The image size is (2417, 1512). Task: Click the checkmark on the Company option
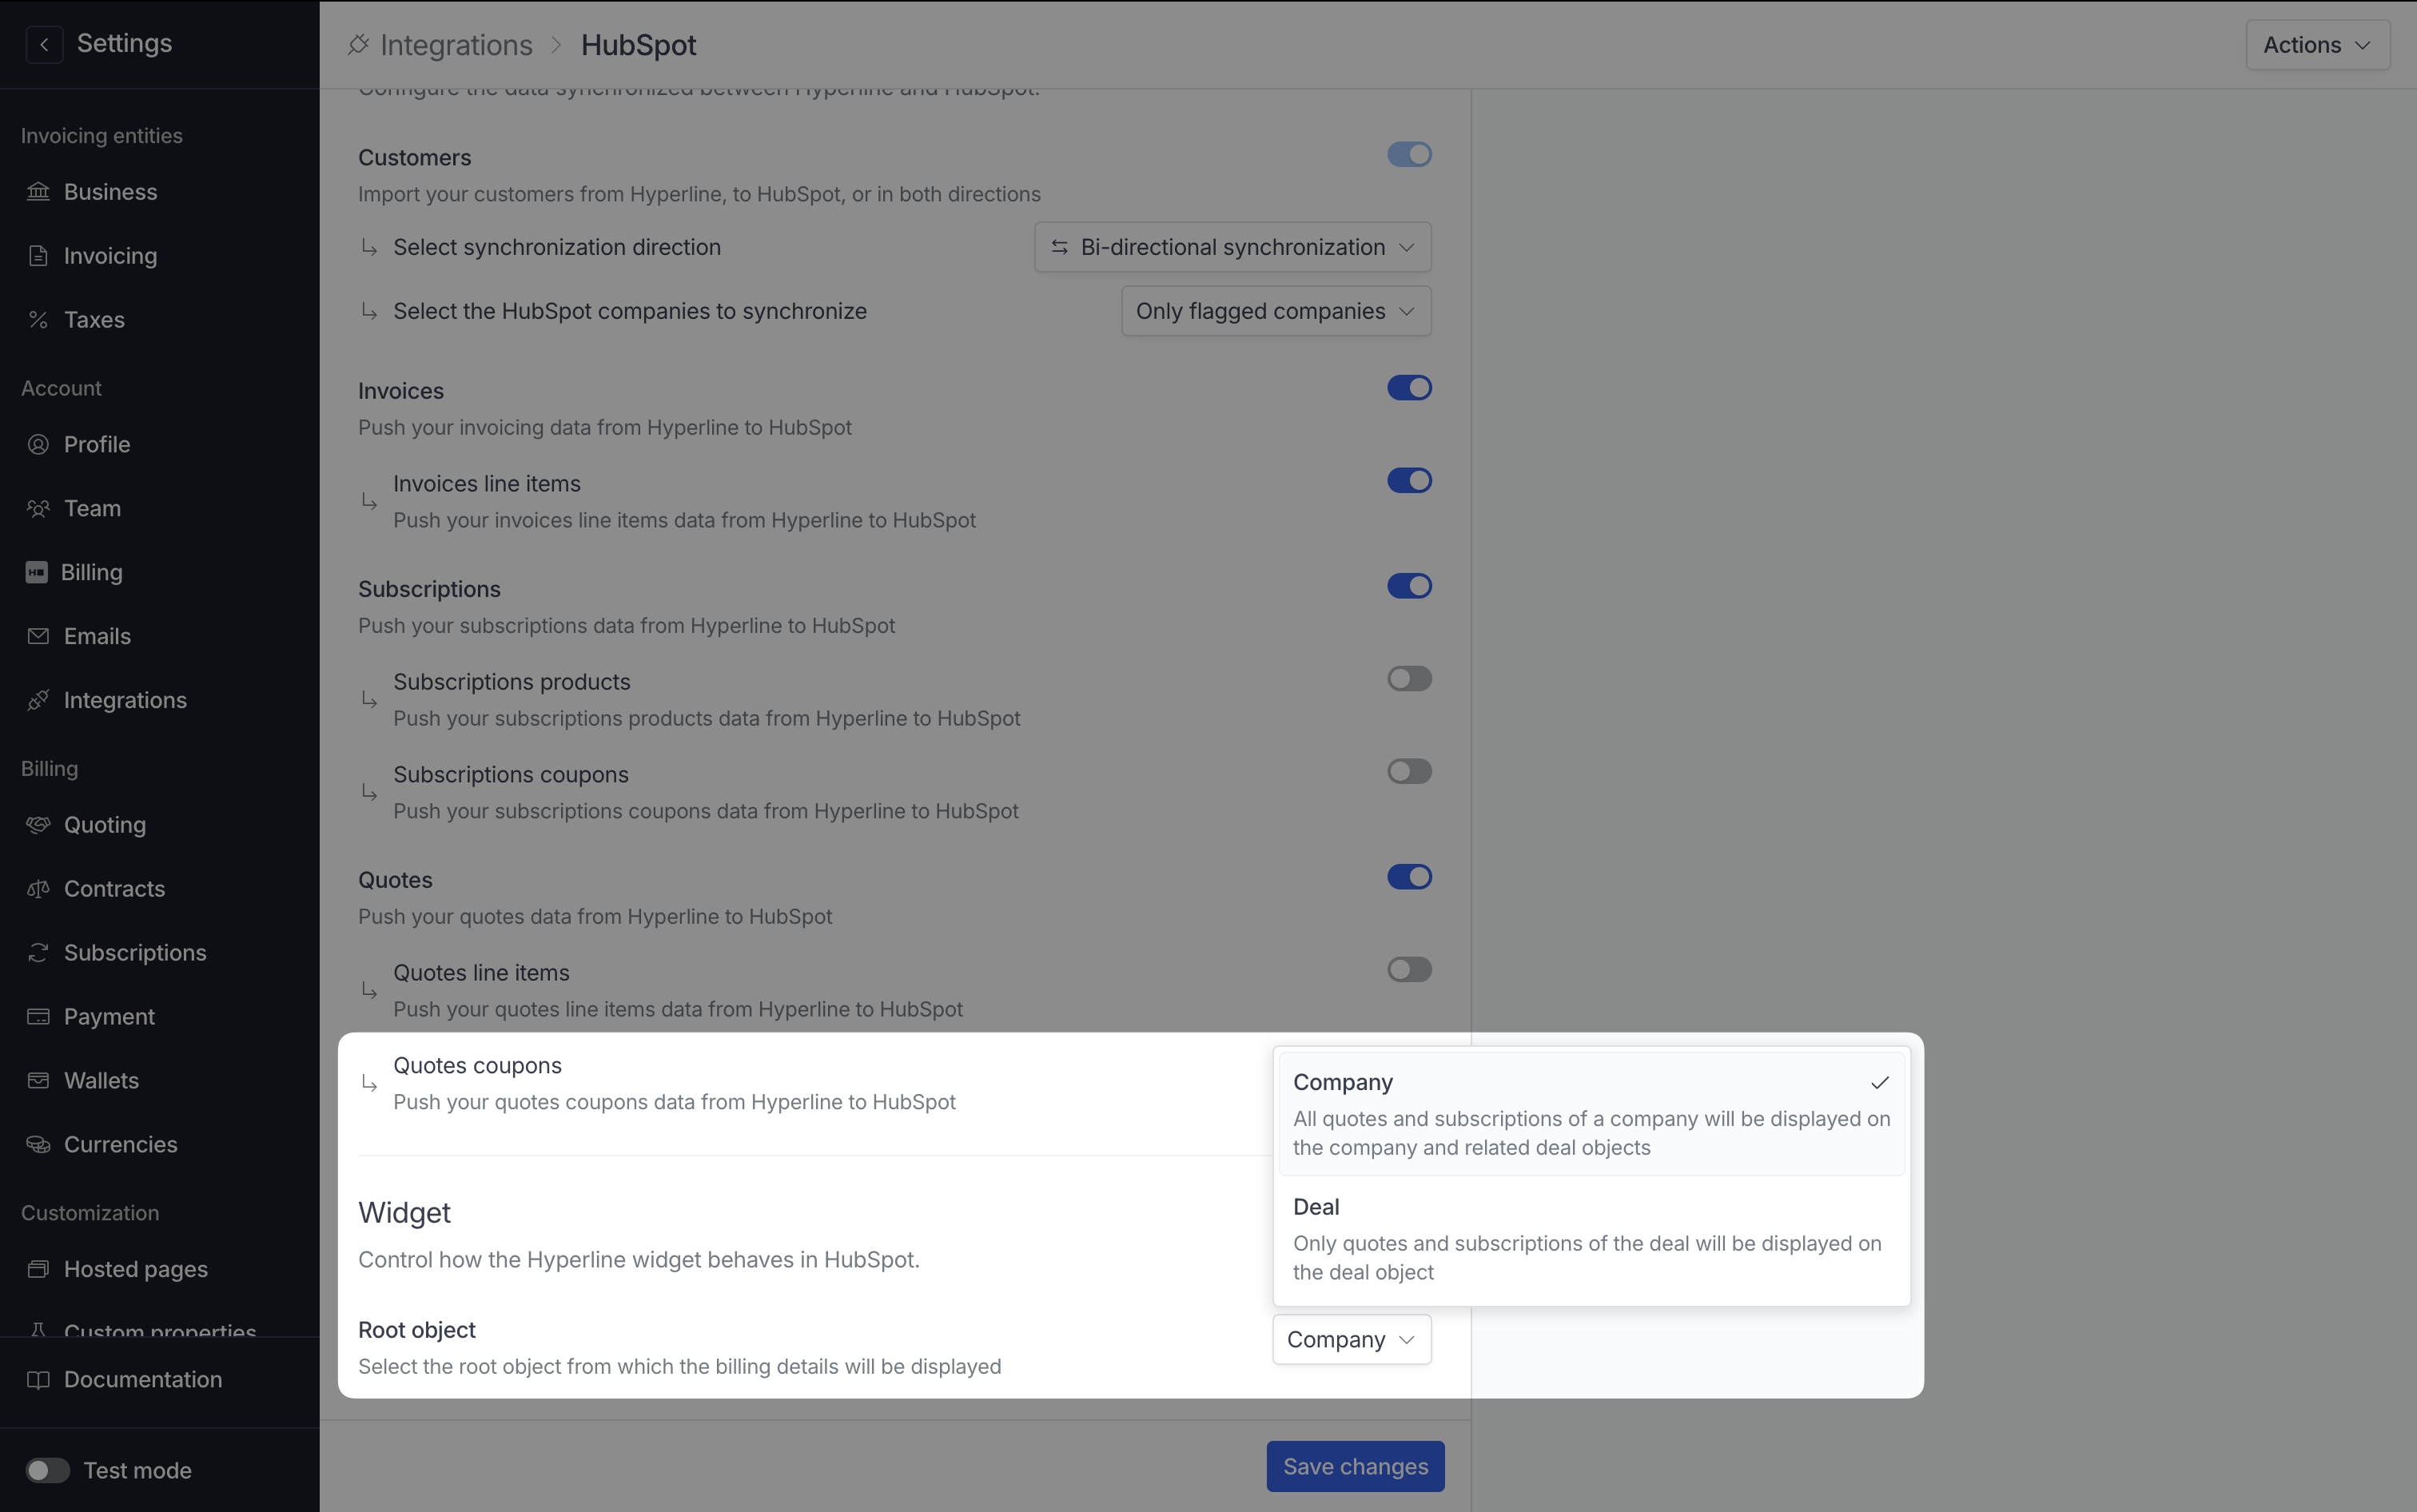tap(1879, 1082)
